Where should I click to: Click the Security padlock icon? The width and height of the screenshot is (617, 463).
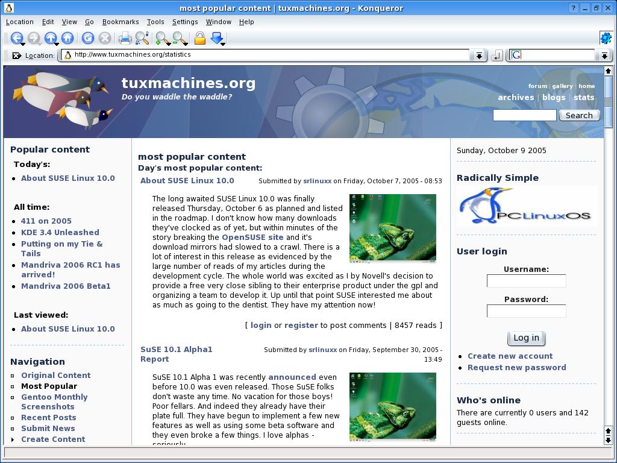[200, 38]
